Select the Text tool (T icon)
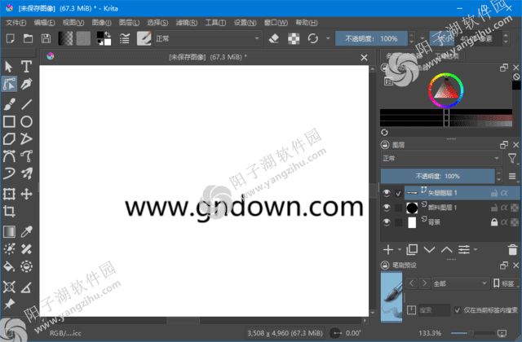The image size is (522, 342). tap(26, 67)
